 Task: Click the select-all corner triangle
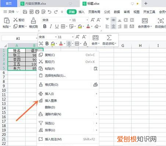click(6, 46)
